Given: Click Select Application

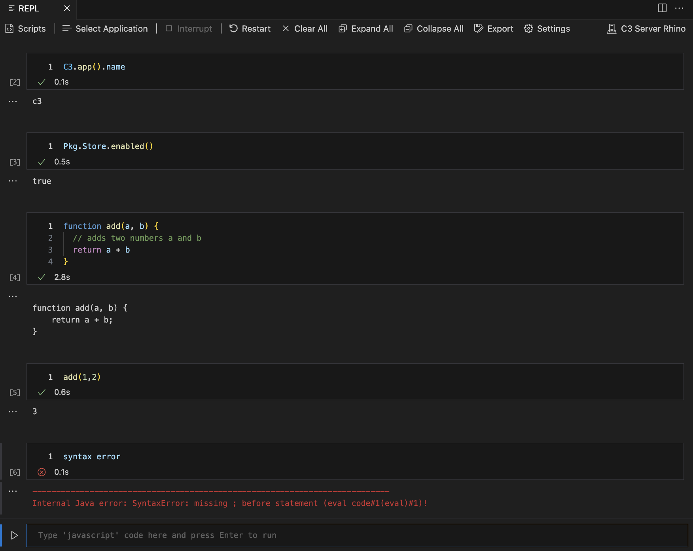Looking at the screenshot, I should coord(105,28).
